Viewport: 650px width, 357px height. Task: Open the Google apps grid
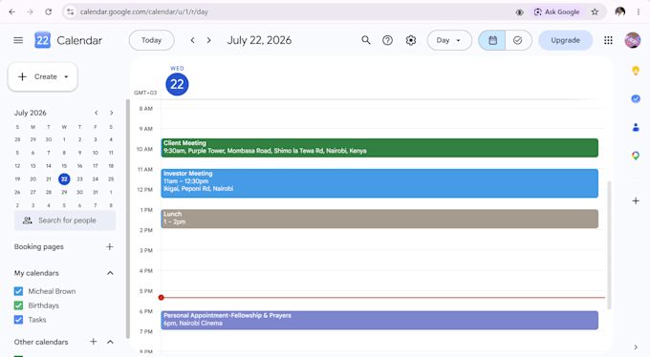608,40
